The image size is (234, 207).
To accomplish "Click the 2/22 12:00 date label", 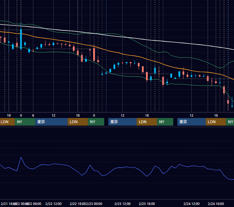I will coord(53,204).
